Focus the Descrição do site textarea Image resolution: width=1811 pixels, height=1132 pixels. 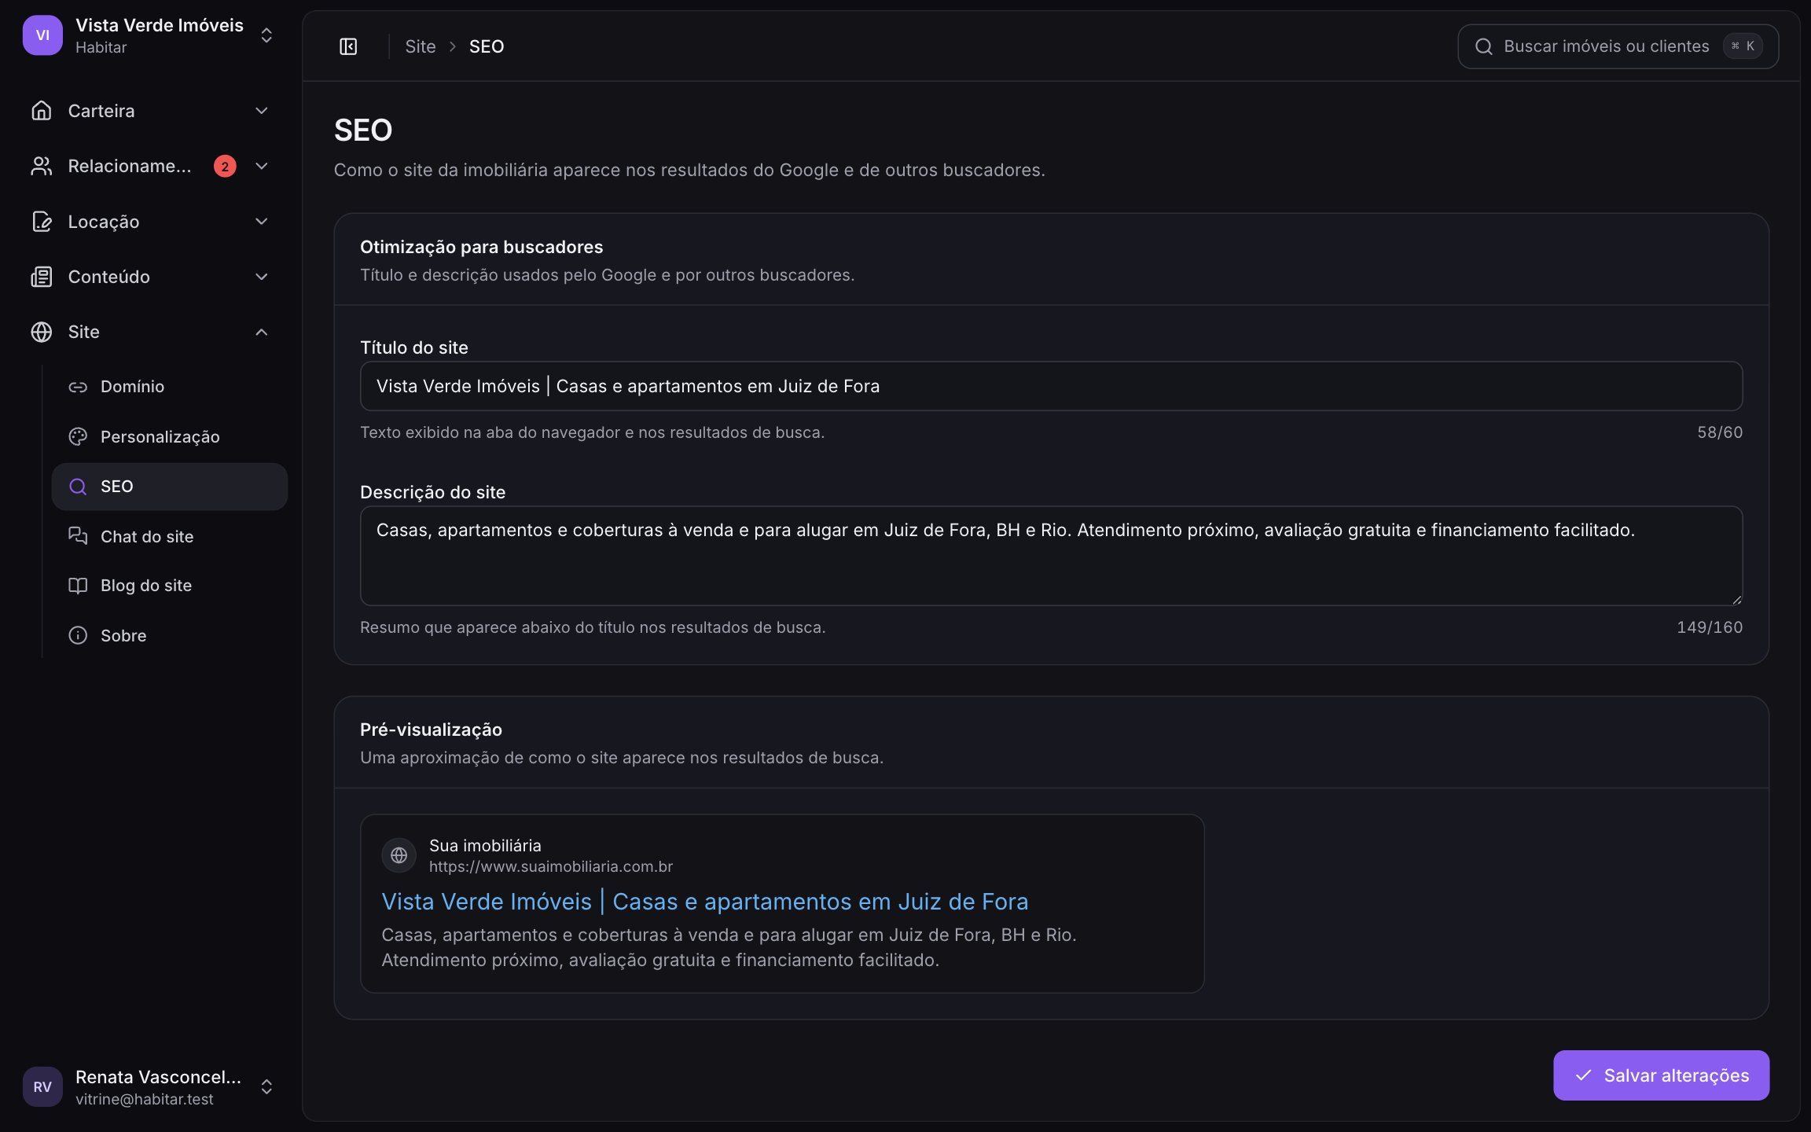(x=1051, y=556)
